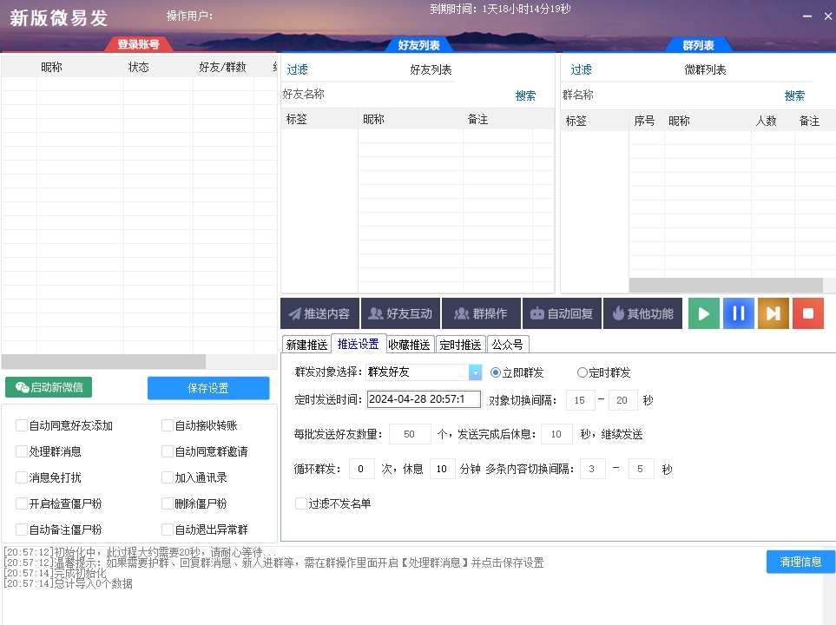Viewport: 836px width, 625px height.
Task: Expand the 过滤 filter above friend list
Action: pos(297,69)
